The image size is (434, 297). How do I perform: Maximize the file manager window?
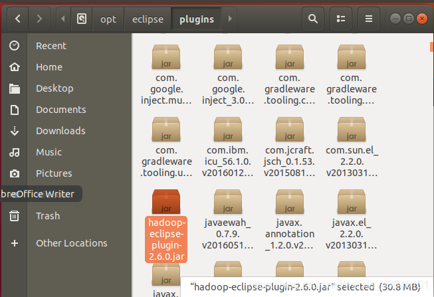(x=409, y=19)
